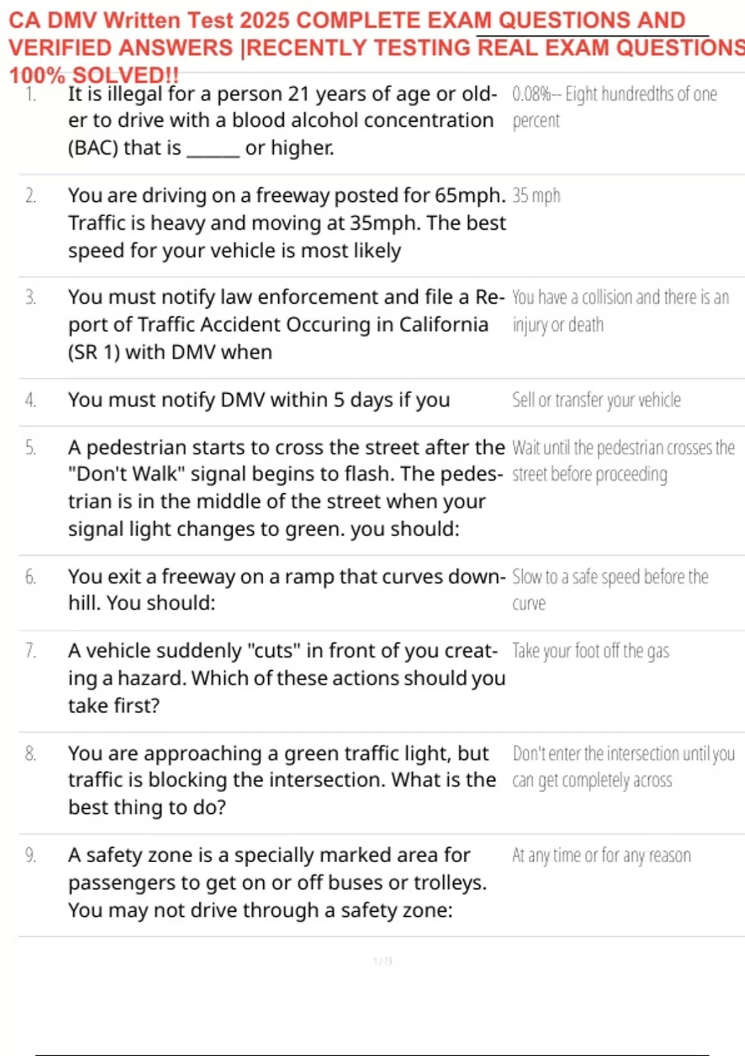
Task: Click question 4 about notifying DMV within 5 days
Action: pos(259,400)
